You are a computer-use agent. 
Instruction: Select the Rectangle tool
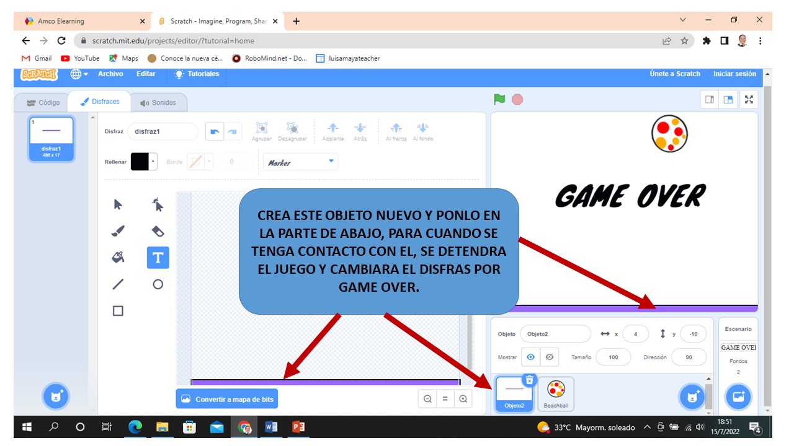(x=118, y=311)
